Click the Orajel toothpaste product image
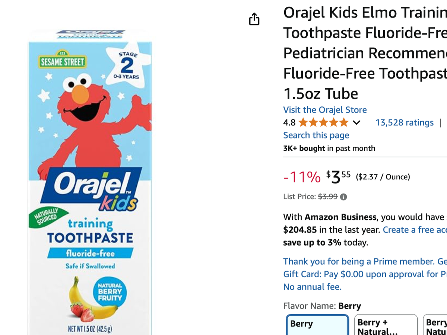Image resolution: width=447 pixels, height=335 pixels. [90, 182]
